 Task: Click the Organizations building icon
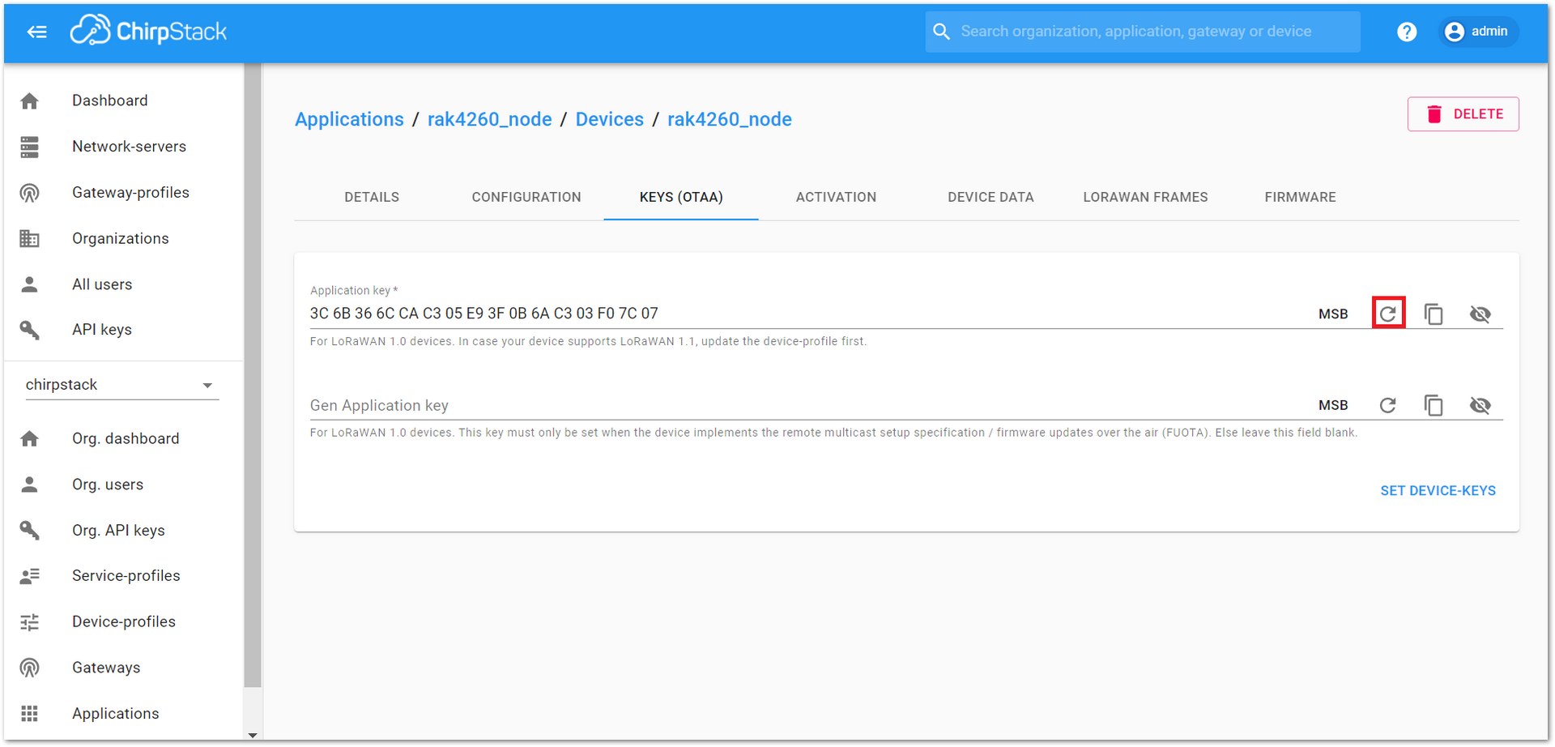pos(30,238)
